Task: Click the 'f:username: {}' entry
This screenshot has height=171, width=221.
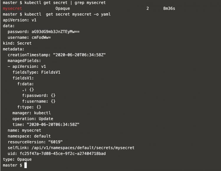Action: [39, 101]
